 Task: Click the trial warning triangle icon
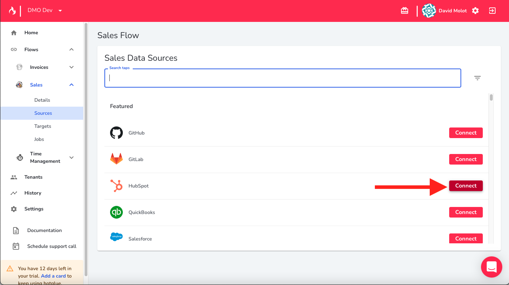point(10,268)
